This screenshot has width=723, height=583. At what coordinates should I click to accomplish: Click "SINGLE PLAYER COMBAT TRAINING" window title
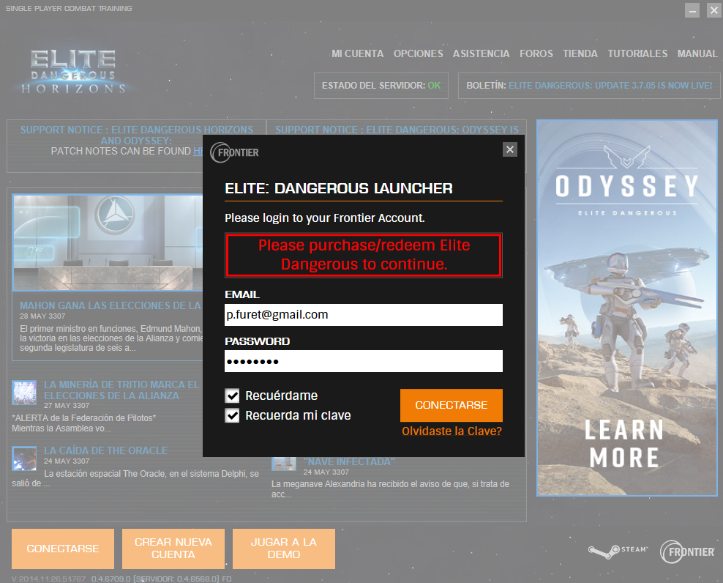[69, 8]
